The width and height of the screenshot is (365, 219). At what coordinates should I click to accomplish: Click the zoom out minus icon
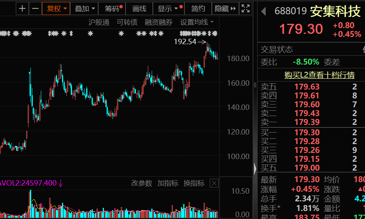(x=35, y=8)
